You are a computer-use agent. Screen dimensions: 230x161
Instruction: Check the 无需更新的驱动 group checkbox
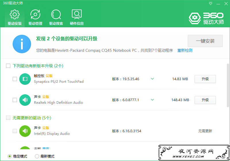pyautogui.click(x=8, y=118)
